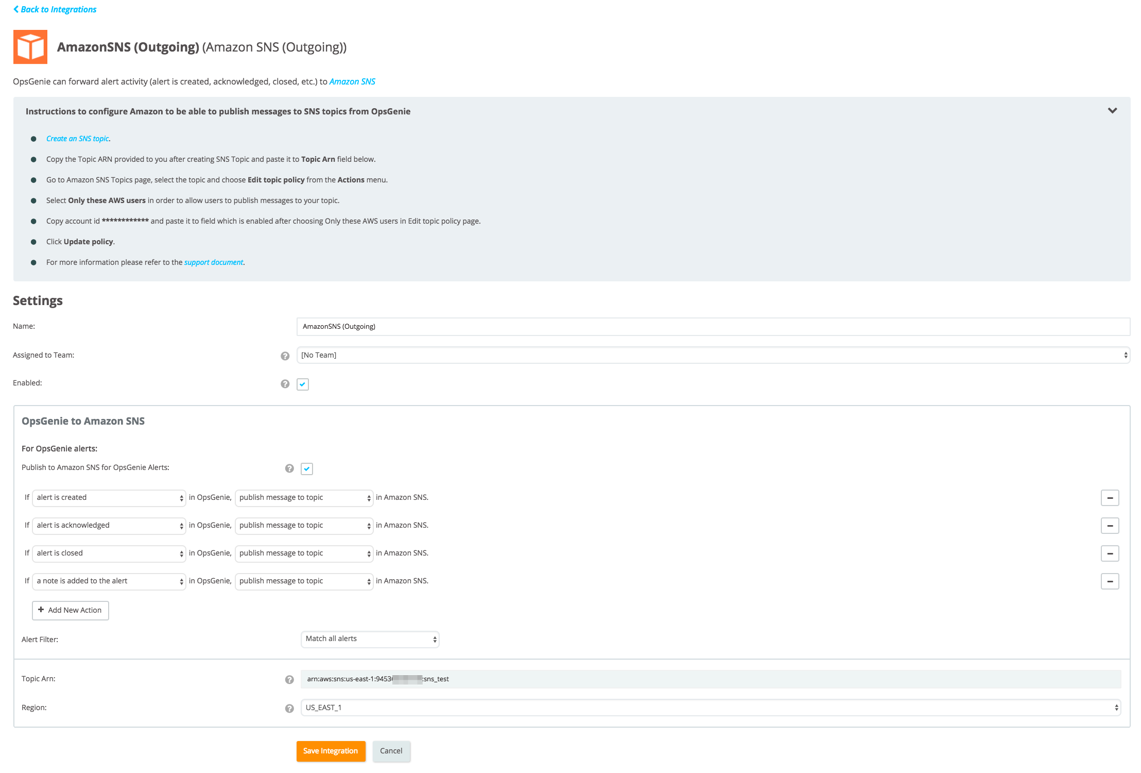Toggle Publish to Amazon SNS for OpsGenie Alerts

307,468
